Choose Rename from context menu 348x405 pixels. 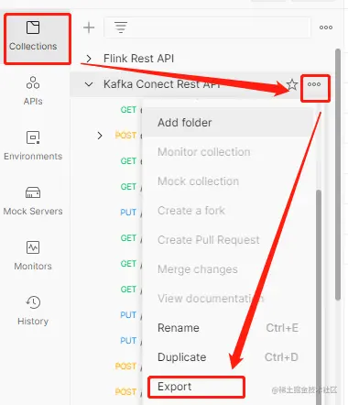click(227, 328)
